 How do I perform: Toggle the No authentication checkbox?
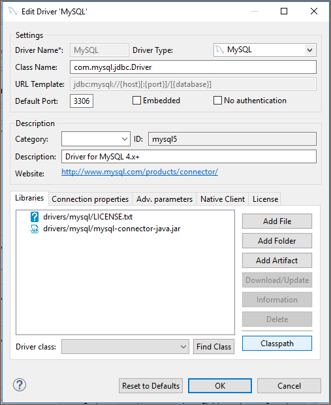pos(217,100)
